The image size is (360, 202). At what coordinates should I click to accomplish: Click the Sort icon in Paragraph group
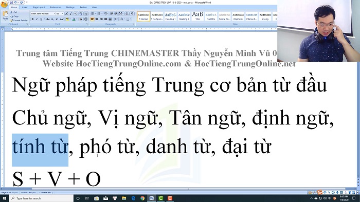[x=127, y=13]
